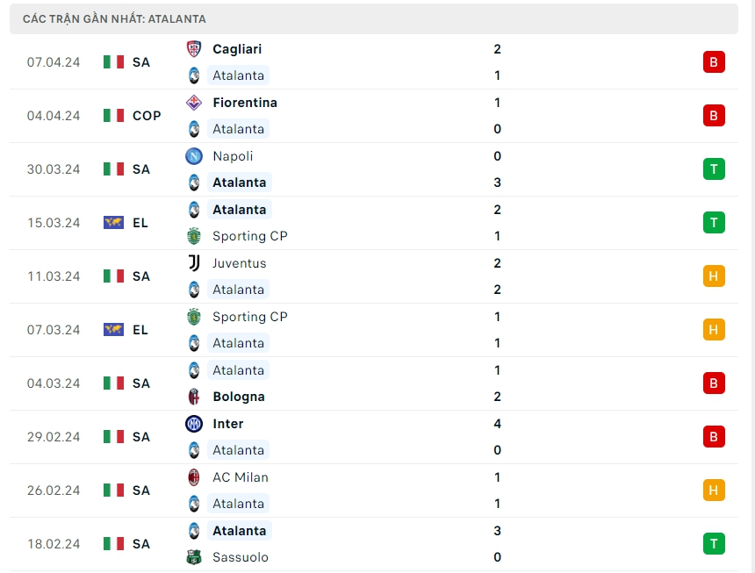755x573 pixels.
Task: Click the Cagliari team crest icon
Action: pyautogui.click(x=194, y=49)
